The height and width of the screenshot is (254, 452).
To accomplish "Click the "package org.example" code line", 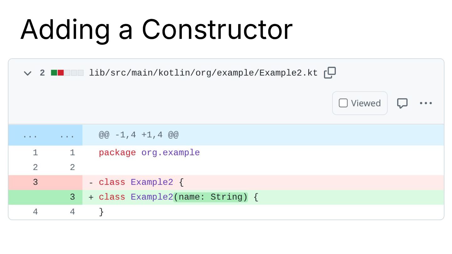I will coord(149,153).
